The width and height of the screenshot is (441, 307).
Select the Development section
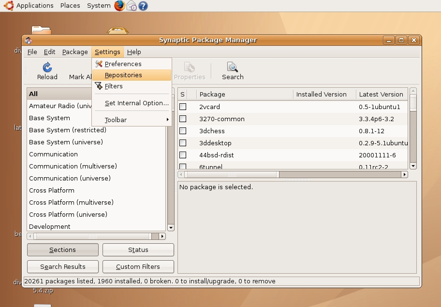click(97, 226)
